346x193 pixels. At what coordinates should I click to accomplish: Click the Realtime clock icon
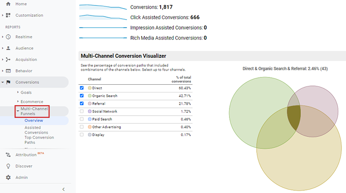(8, 37)
